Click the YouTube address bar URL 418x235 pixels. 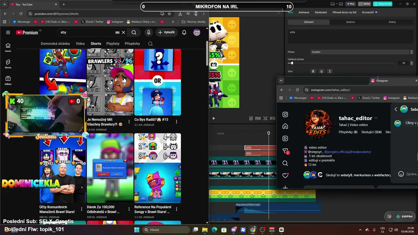coord(56,14)
